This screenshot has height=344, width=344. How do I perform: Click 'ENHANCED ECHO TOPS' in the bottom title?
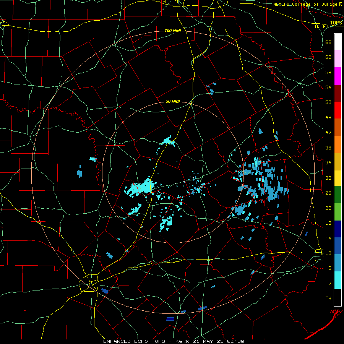(x=134, y=341)
